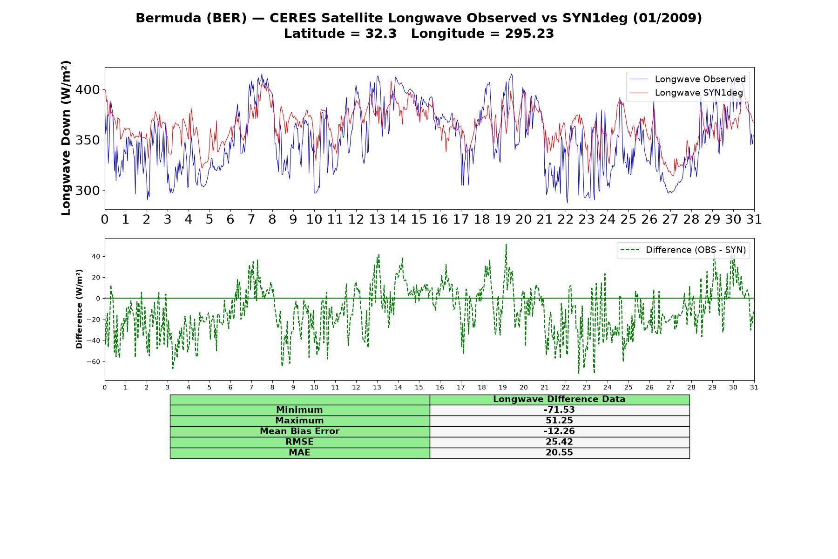Click the 'Longwave Down (W/m²)' axis label
The width and height of the screenshot is (838, 559).
coord(66,138)
